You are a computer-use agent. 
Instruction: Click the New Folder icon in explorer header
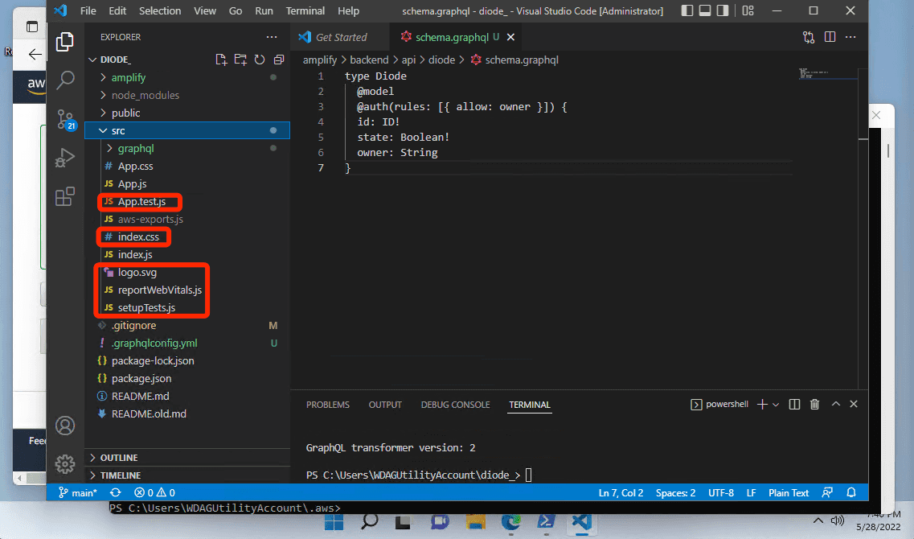pos(240,60)
